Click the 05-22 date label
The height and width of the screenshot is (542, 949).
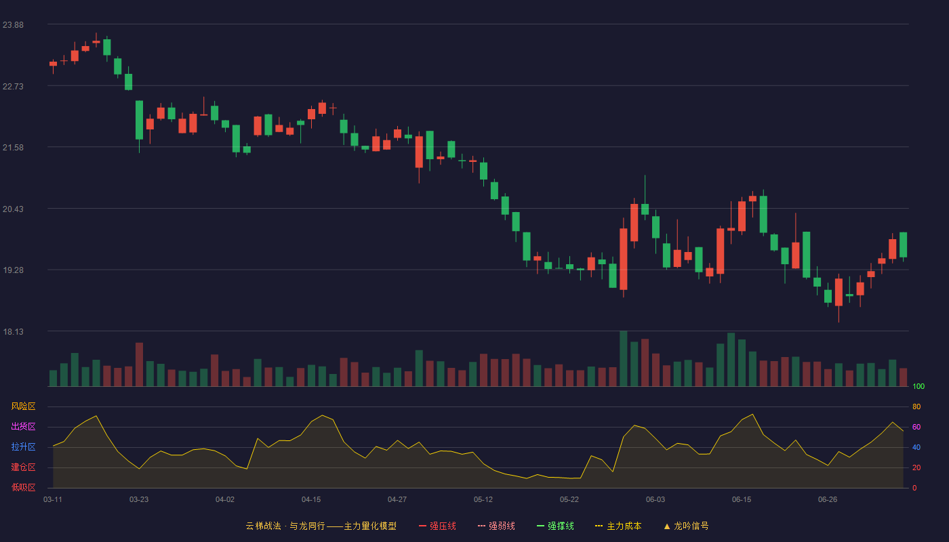[569, 499]
